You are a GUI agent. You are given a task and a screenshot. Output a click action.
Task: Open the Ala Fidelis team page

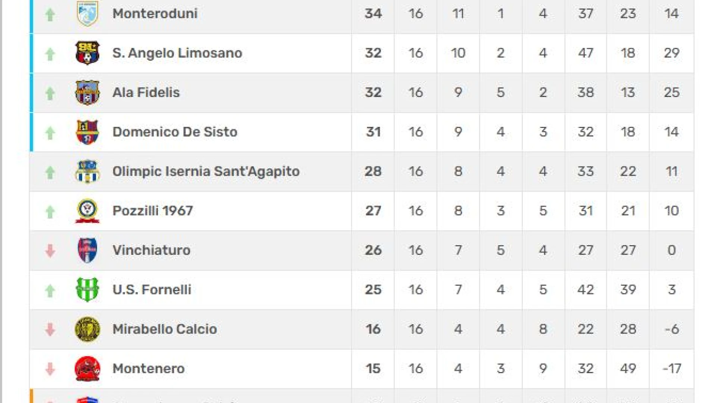(x=146, y=92)
